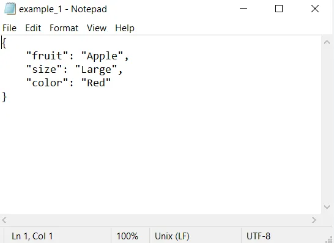Open the File menu
This screenshot has height=243, width=334.
(9, 28)
